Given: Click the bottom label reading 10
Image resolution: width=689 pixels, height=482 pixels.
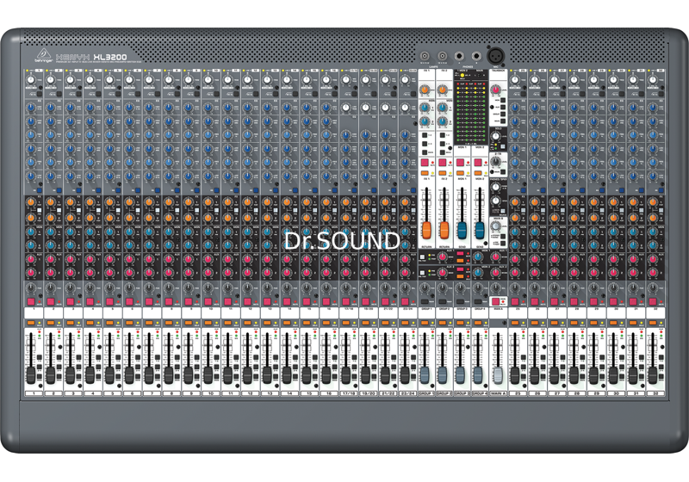Looking at the screenshot, I should coord(211,393).
